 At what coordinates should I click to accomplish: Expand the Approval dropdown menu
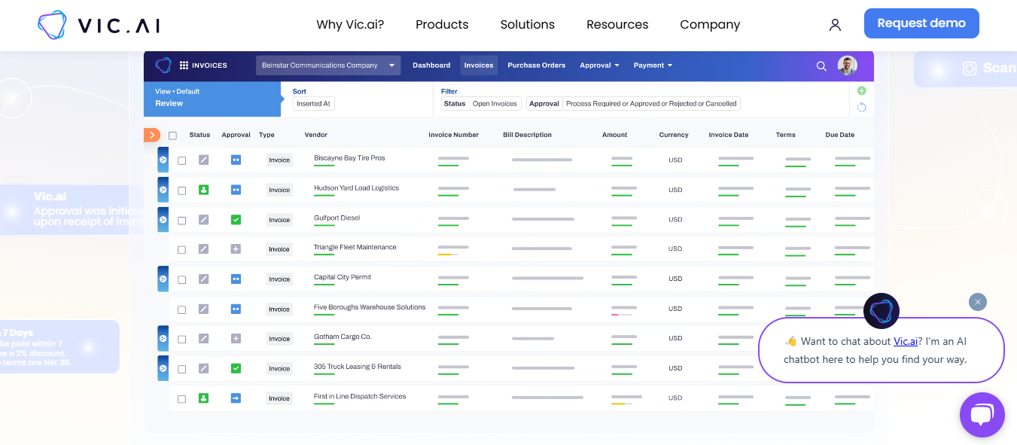pyautogui.click(x=599, y=66)
